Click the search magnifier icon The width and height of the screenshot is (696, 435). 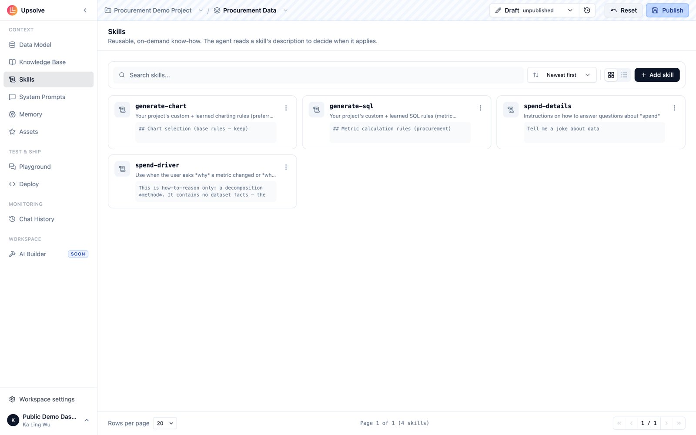click(x=122, y=75)
